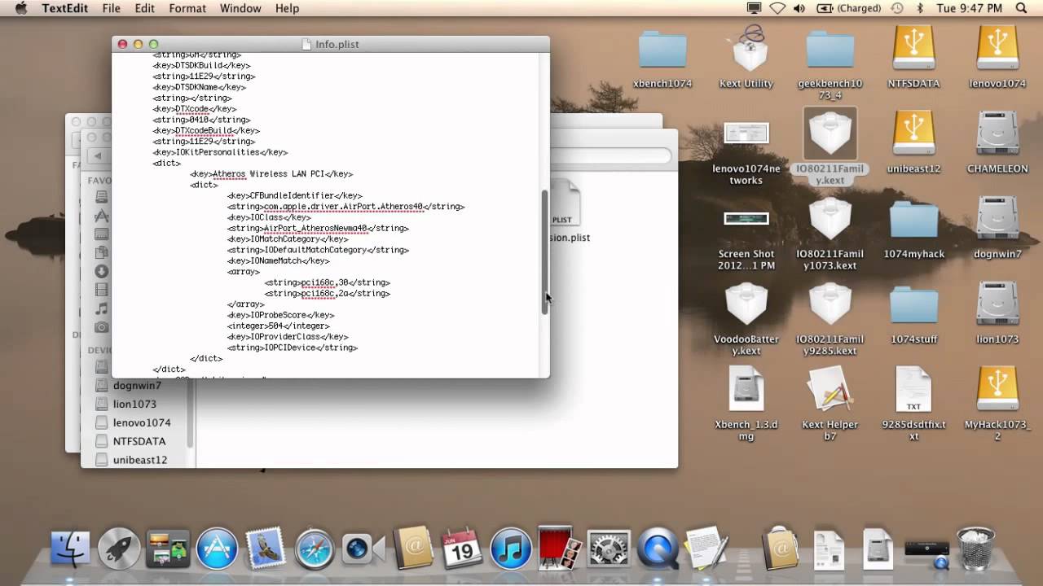The height and width of the screenshot is (586, 1043).
Task: Select unibeast12 in Finder sidebar
Action: tap(140, 460)
